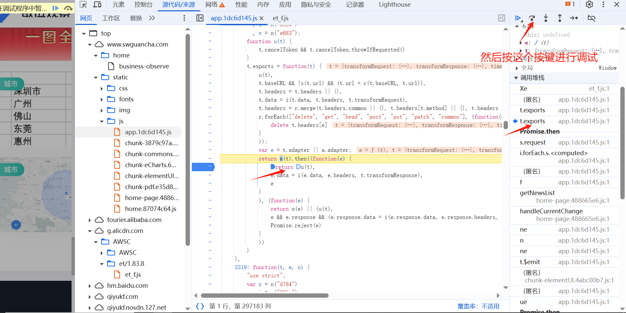Viewport: 626px width, 313px height.
Task: Open navigator panel more options
Action: pos(184,18)
